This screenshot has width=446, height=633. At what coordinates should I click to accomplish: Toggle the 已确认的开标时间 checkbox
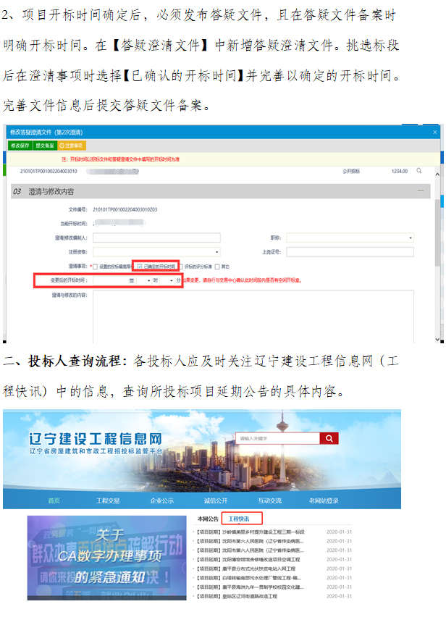click(139, 266)
